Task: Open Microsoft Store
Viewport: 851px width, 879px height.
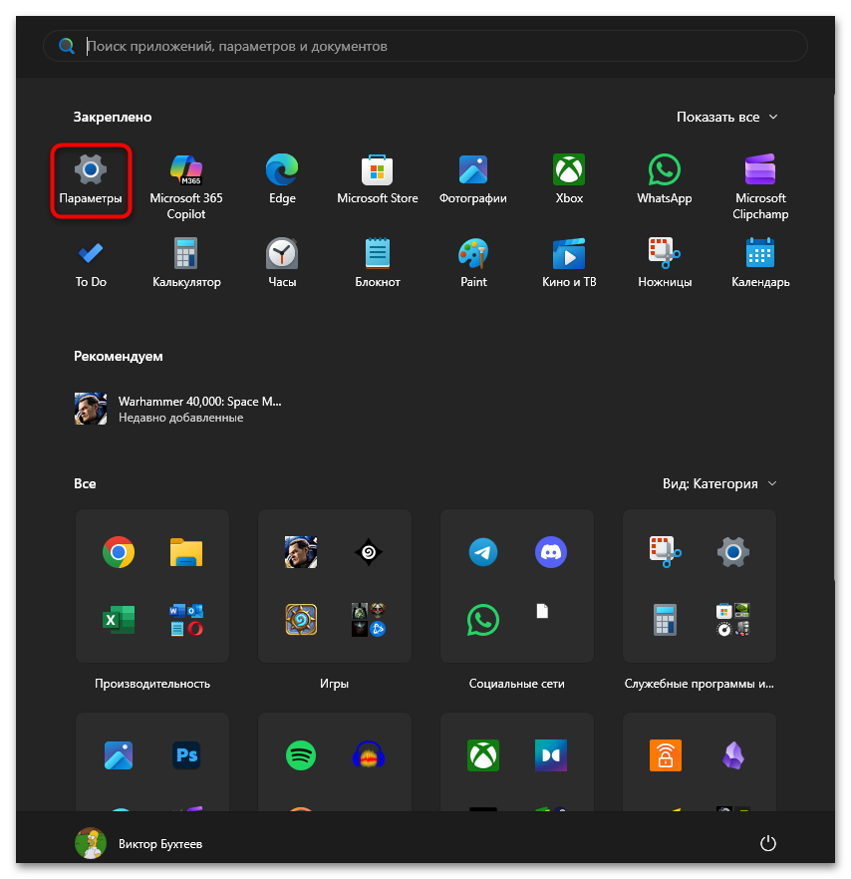Action: (378, 179)
